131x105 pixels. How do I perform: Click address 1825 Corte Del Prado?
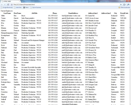(92, 102)
